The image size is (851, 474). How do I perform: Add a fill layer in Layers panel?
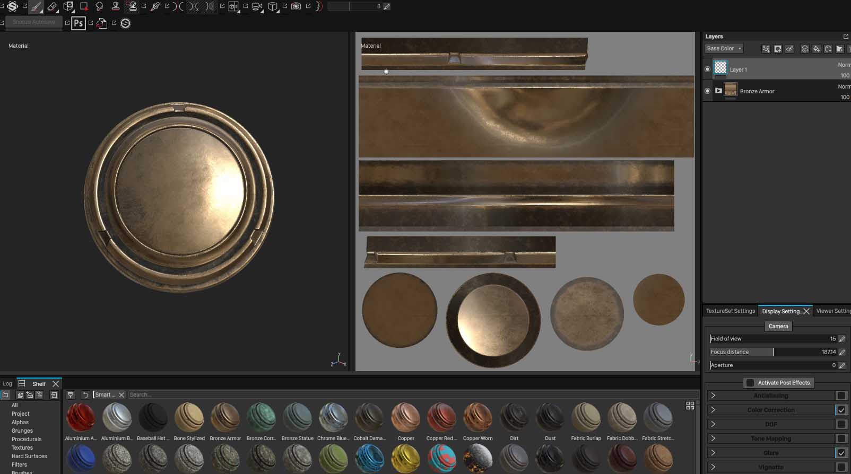click(817, 49)
